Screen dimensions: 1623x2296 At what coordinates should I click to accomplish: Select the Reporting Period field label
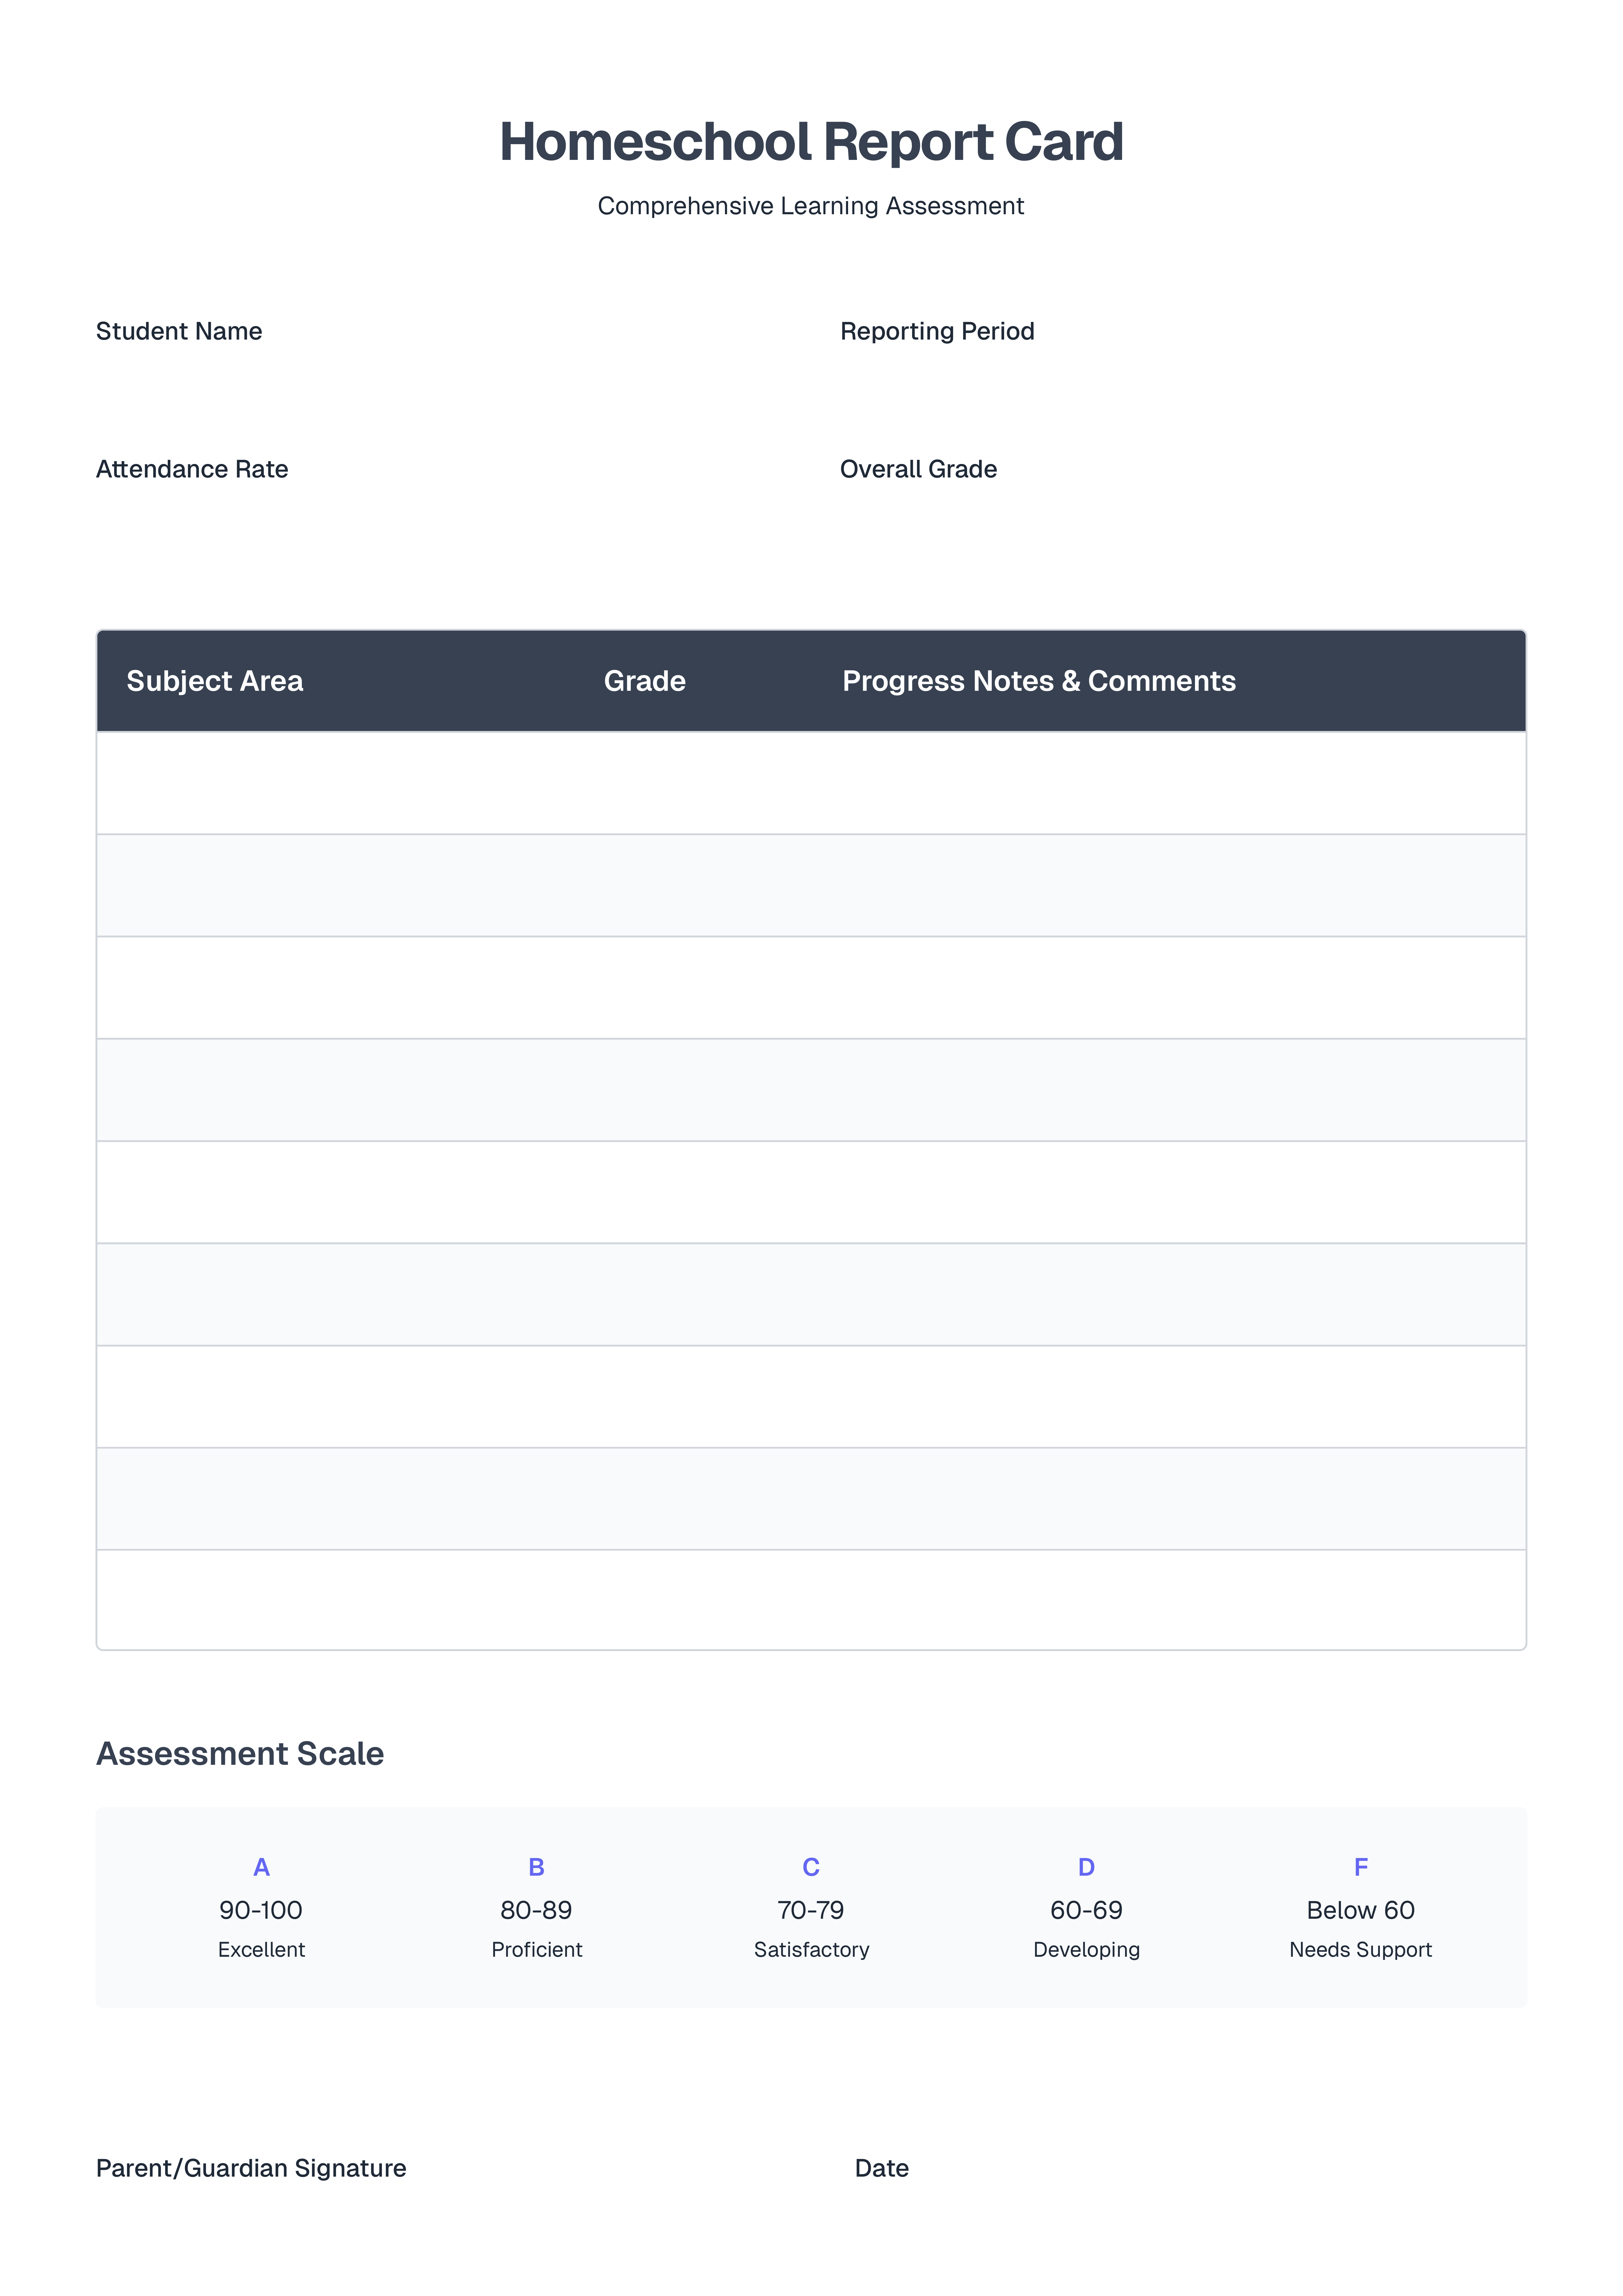pos(937,331)
